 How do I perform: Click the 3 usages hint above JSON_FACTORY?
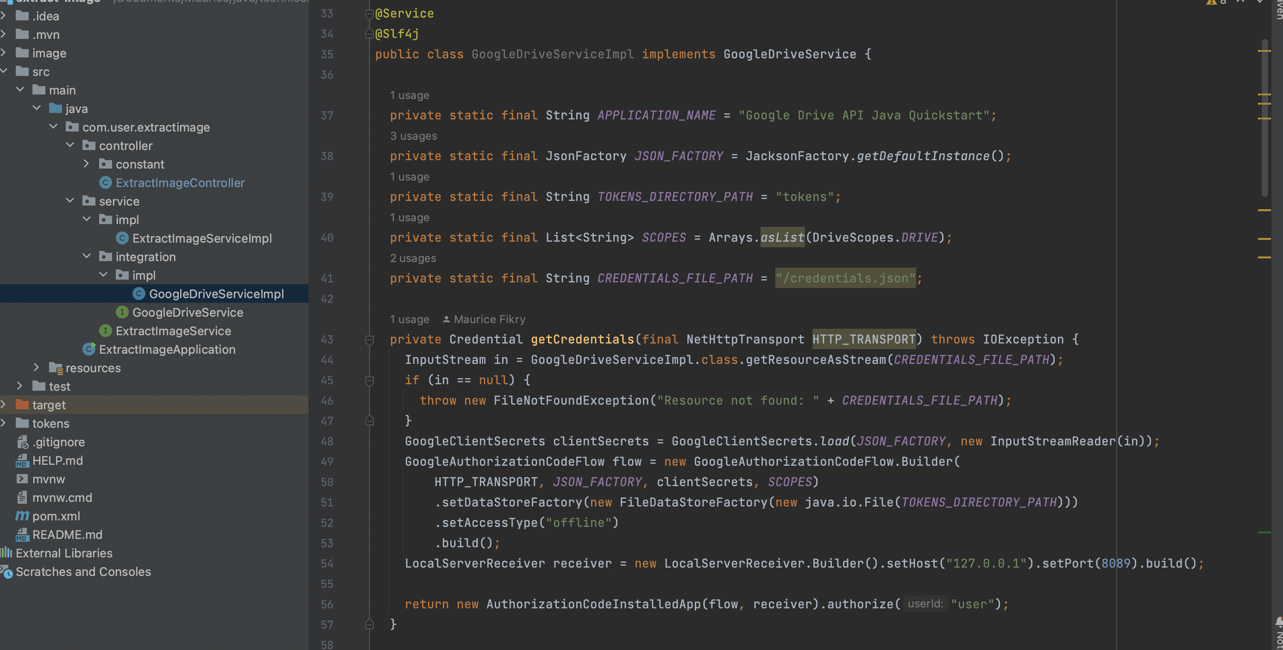414,135
